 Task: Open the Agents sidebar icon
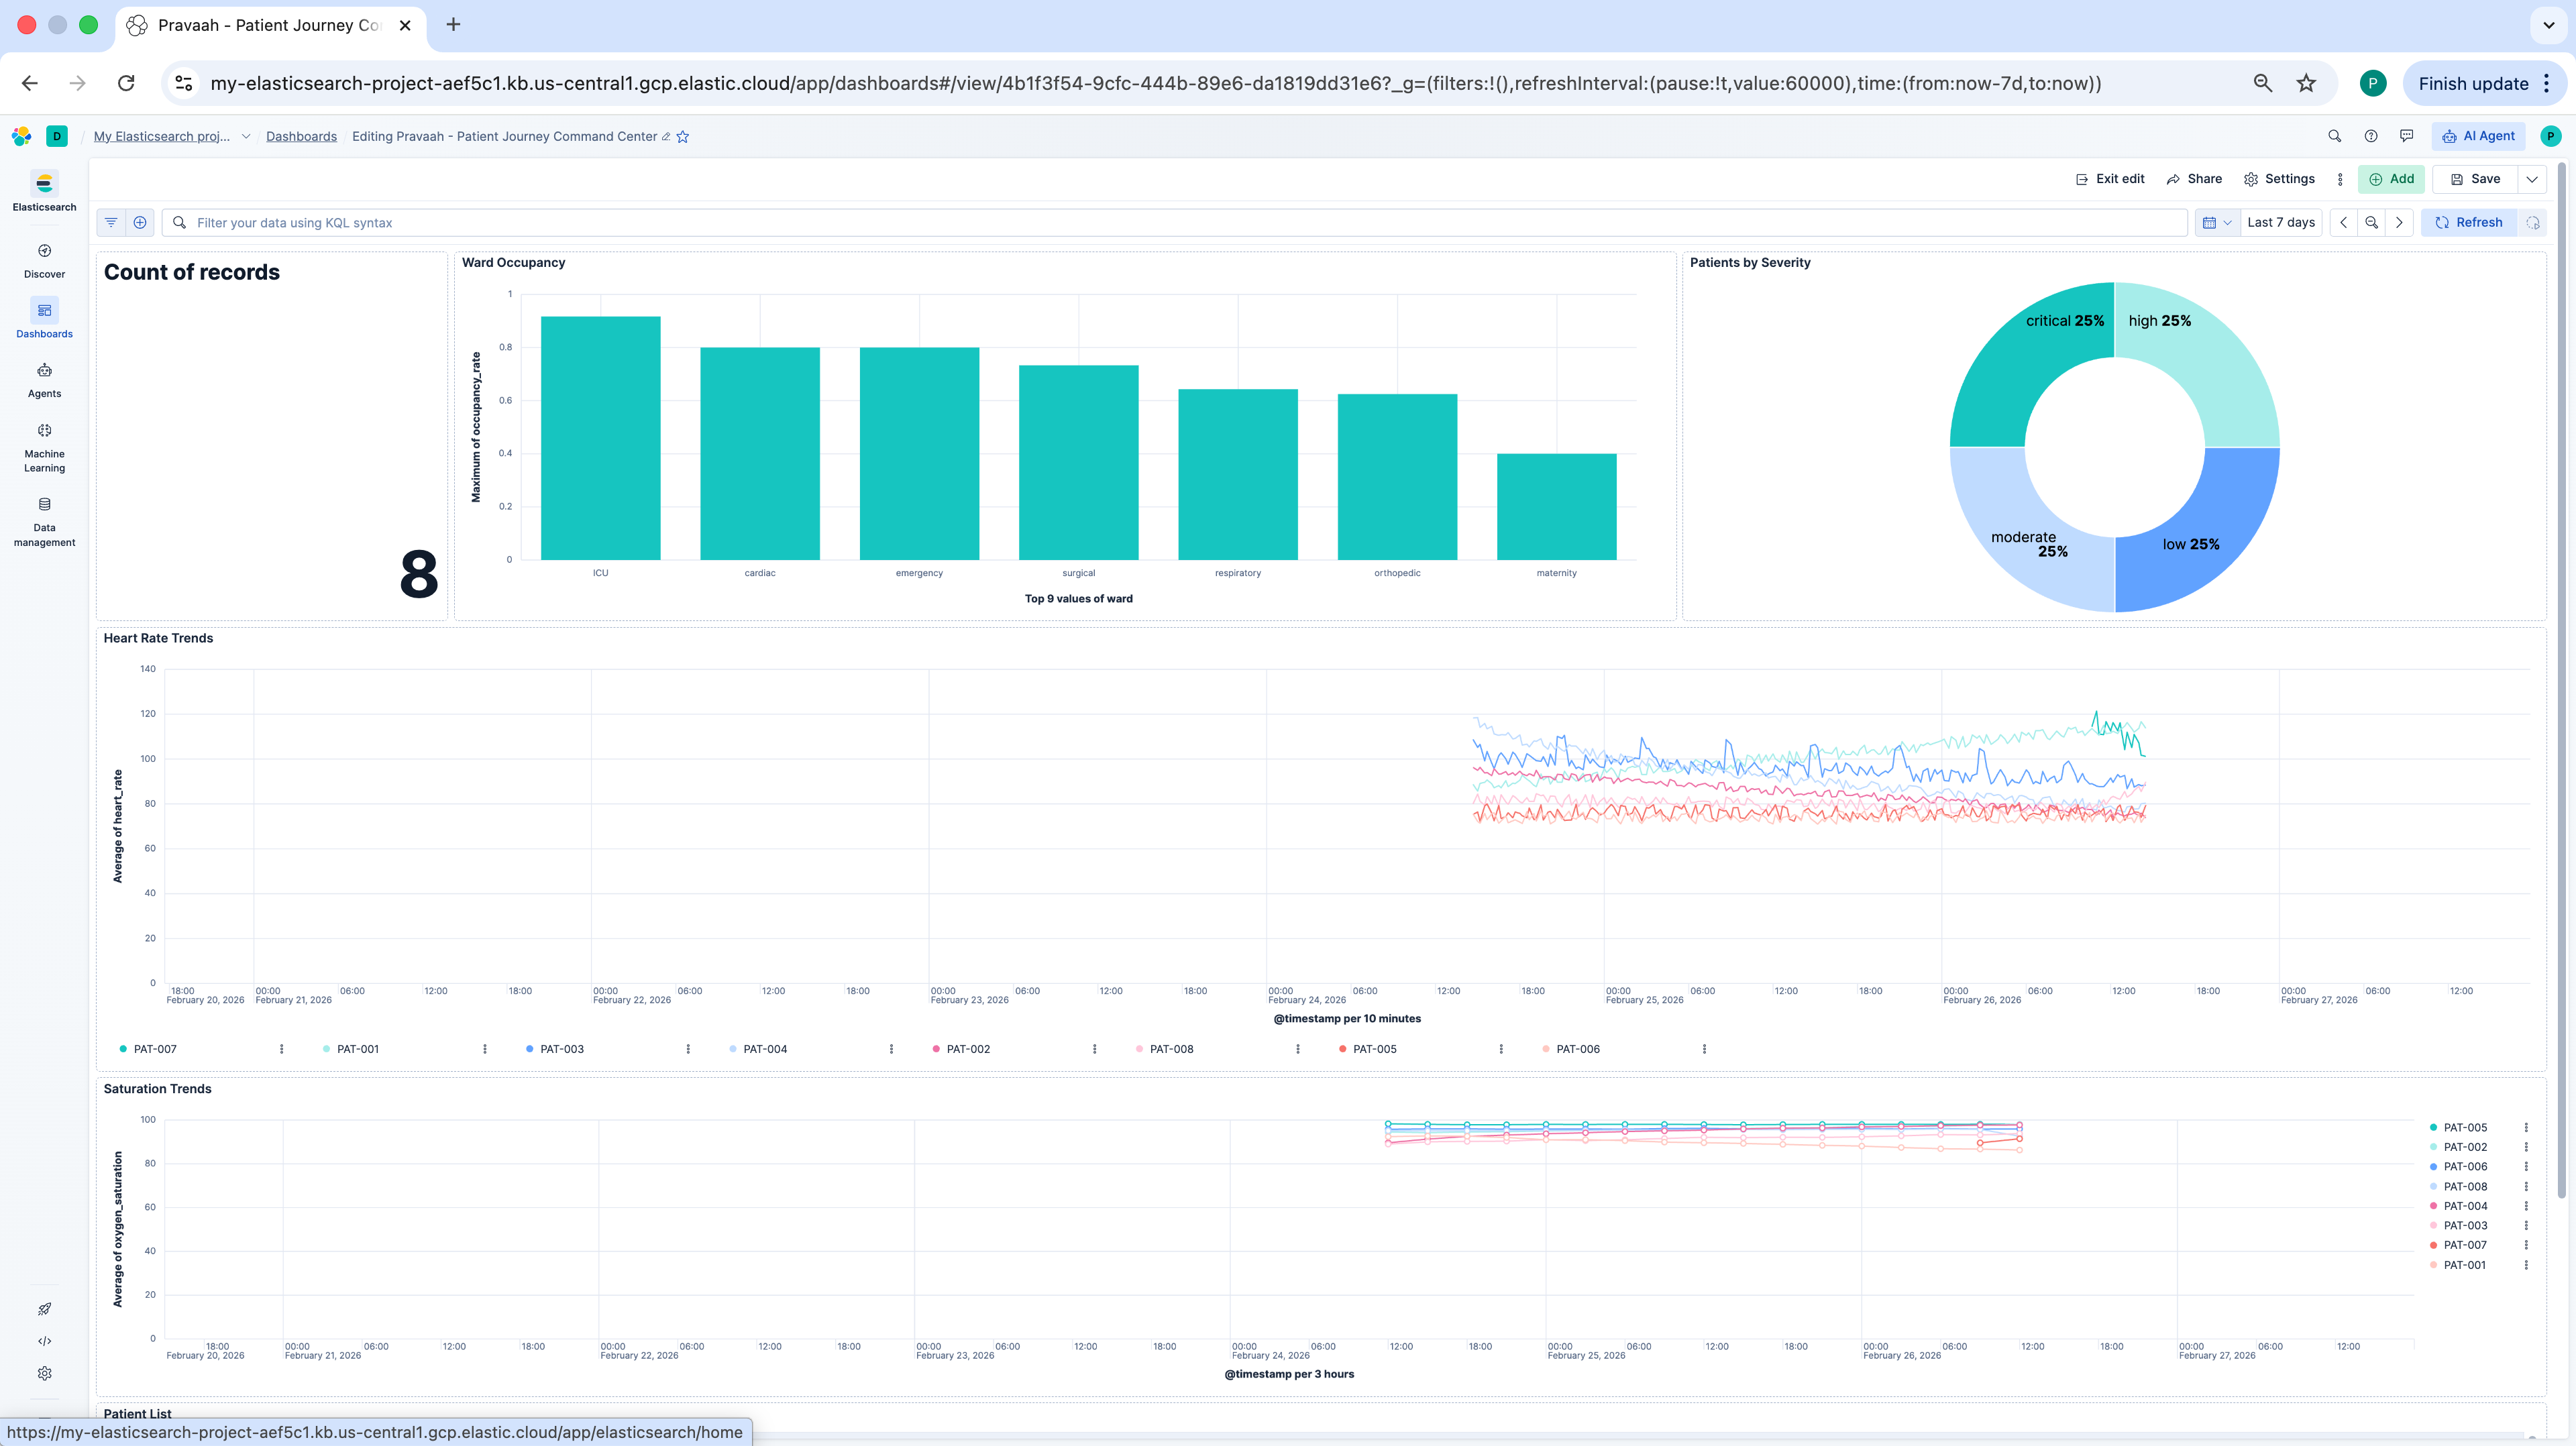pyautogui.click(x=44, y=379)
